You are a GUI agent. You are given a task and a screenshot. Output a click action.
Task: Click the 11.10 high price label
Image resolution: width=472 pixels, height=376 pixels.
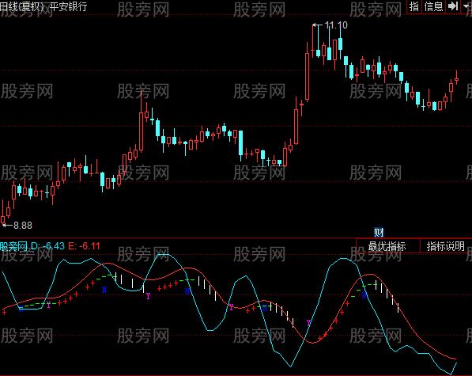[x=336, y=25]
